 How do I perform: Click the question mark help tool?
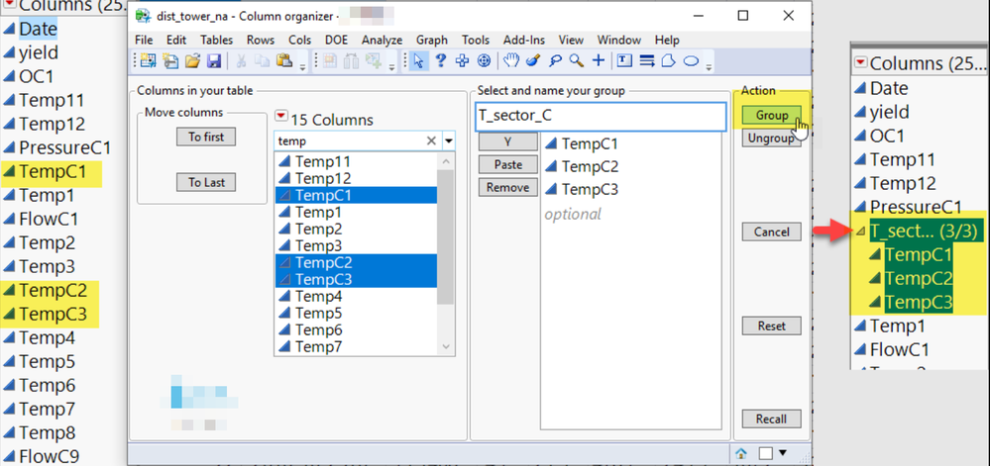(x=441, y=61)
